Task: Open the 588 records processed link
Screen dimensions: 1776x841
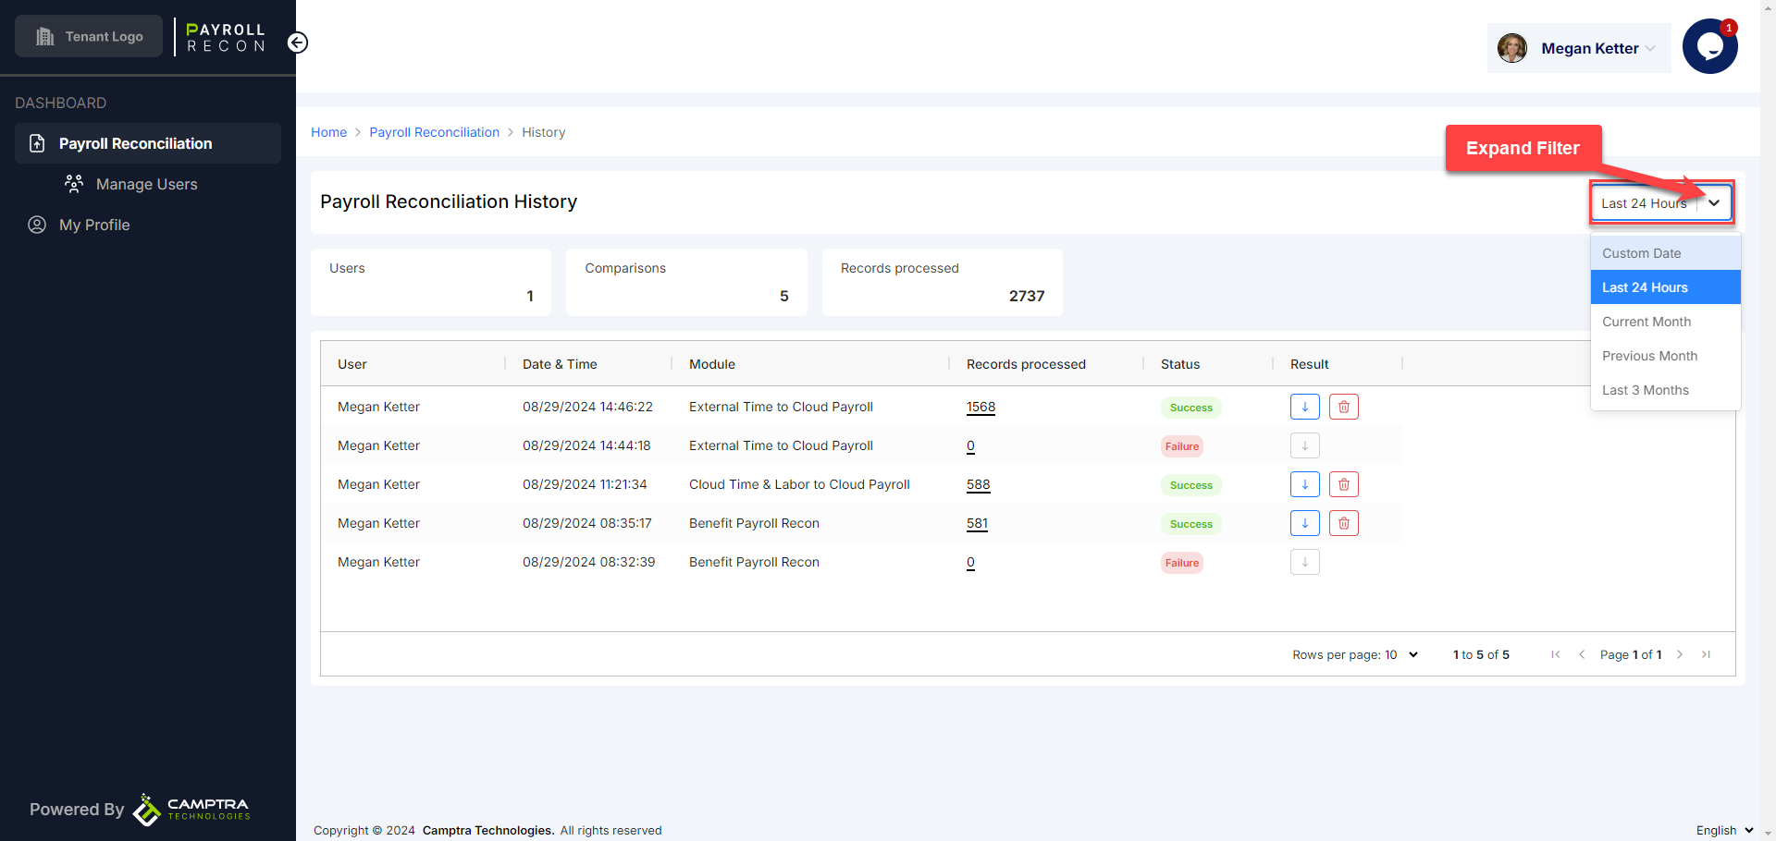Action: pyautogui.click(x=978, y=484)
